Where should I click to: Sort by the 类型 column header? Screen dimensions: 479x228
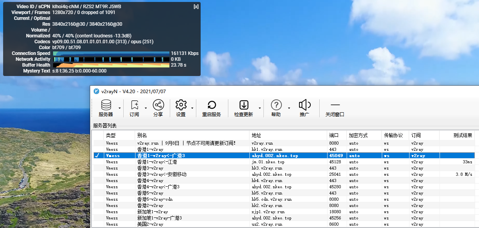coord(119,135)
